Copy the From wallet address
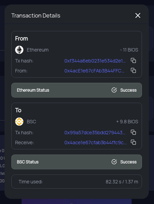 pos(133,70)
